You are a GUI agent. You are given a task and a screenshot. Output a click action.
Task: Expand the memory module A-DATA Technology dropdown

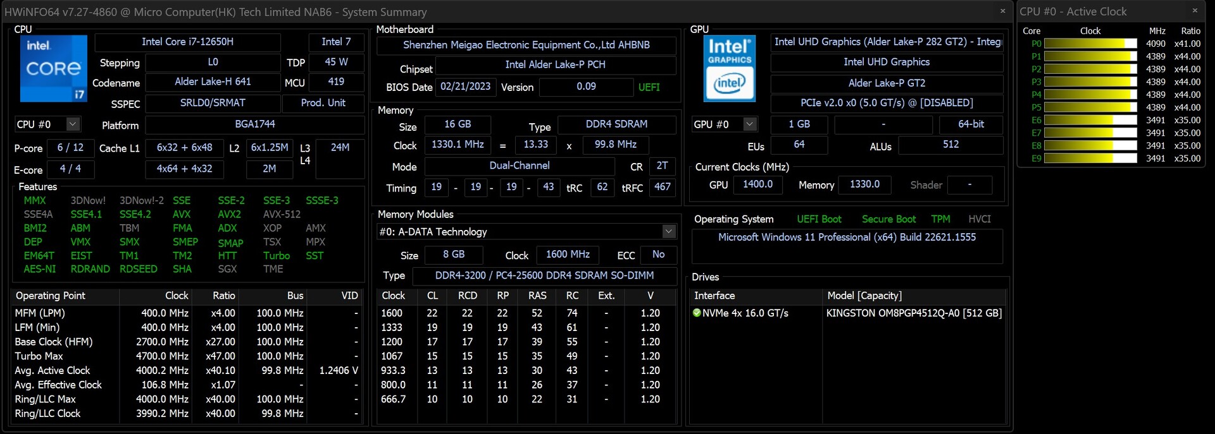point(669,232)
